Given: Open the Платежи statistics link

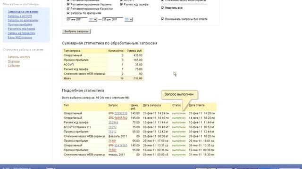Looking at the screenshot, I should click(x=14, y=61).
